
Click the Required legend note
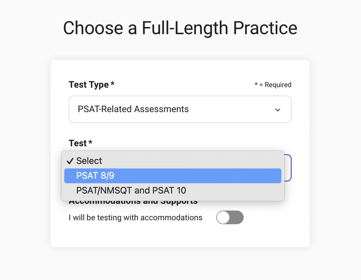tap(273, 85)
